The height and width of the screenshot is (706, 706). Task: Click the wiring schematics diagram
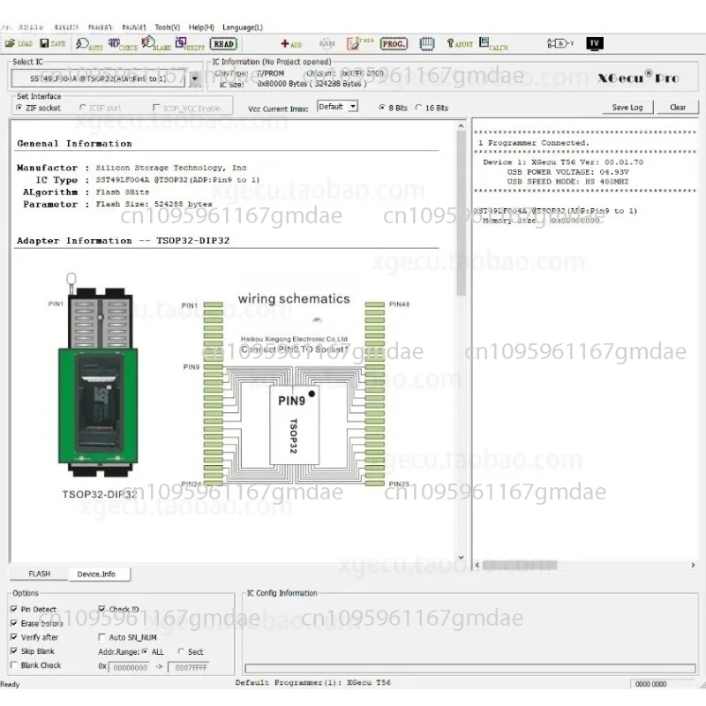[x=295, y=389]
